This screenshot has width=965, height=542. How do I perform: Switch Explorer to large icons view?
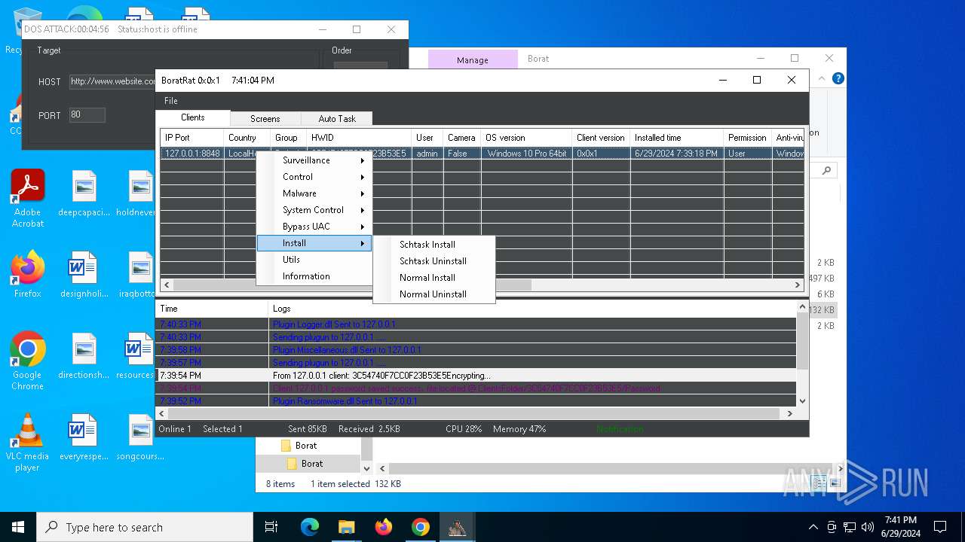(835, 484)
